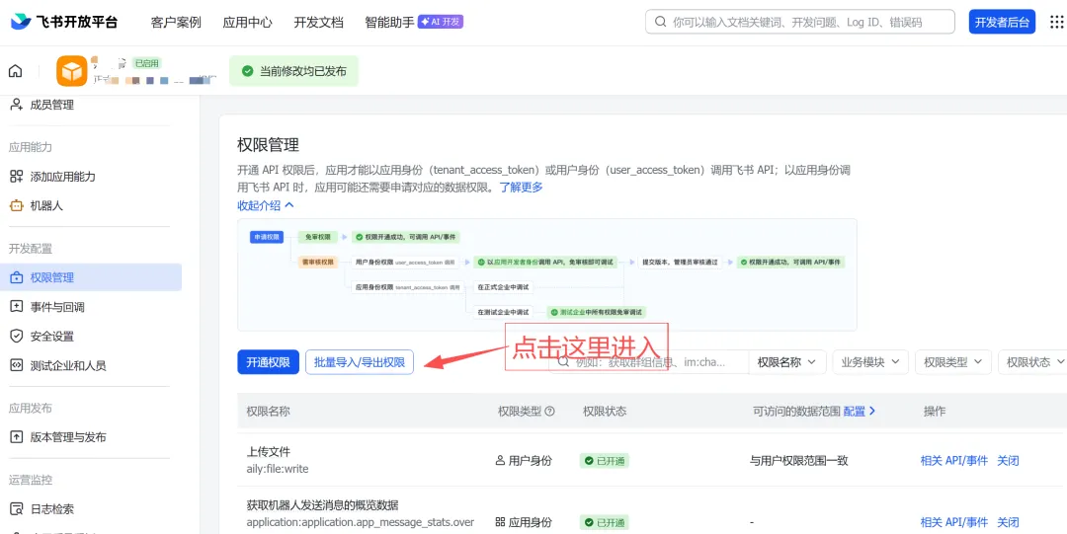Select 测试企业和人员 in the sidebar
Viewport: 1067px width, 534px height.
tap(68, 365)
